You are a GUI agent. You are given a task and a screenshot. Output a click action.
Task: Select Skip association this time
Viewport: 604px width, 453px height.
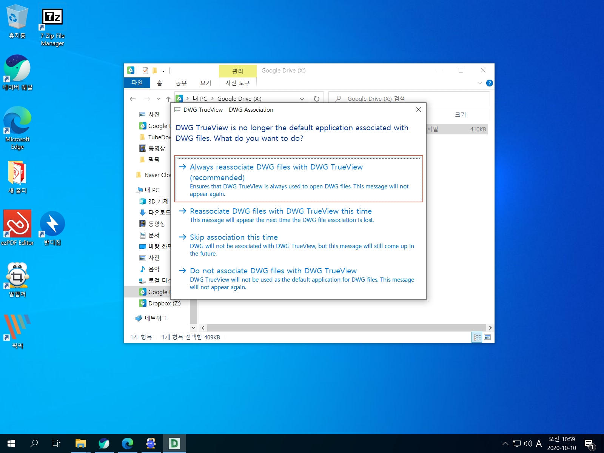click(298, 245)
